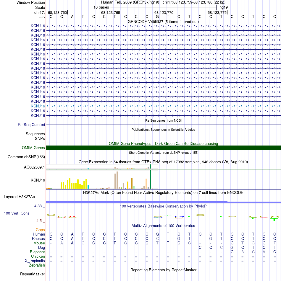Click the Gaps label in Multiz track
The image size is (281, 281).
(40, 230)
